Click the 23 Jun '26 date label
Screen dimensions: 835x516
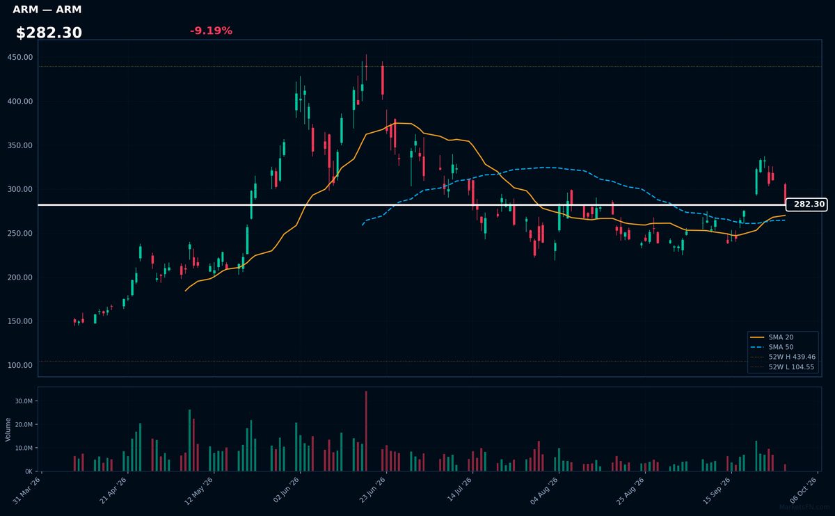click(372, 490)
